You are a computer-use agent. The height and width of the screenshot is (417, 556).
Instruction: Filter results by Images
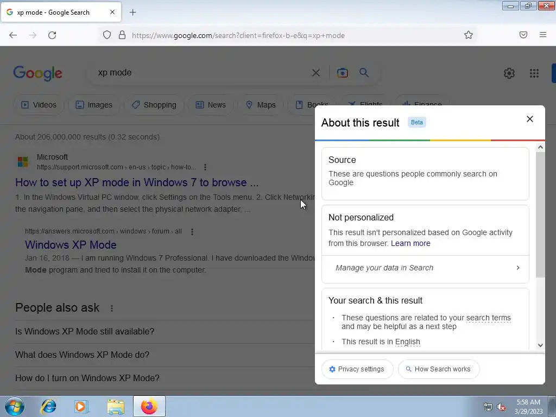(x=94, y=105)
